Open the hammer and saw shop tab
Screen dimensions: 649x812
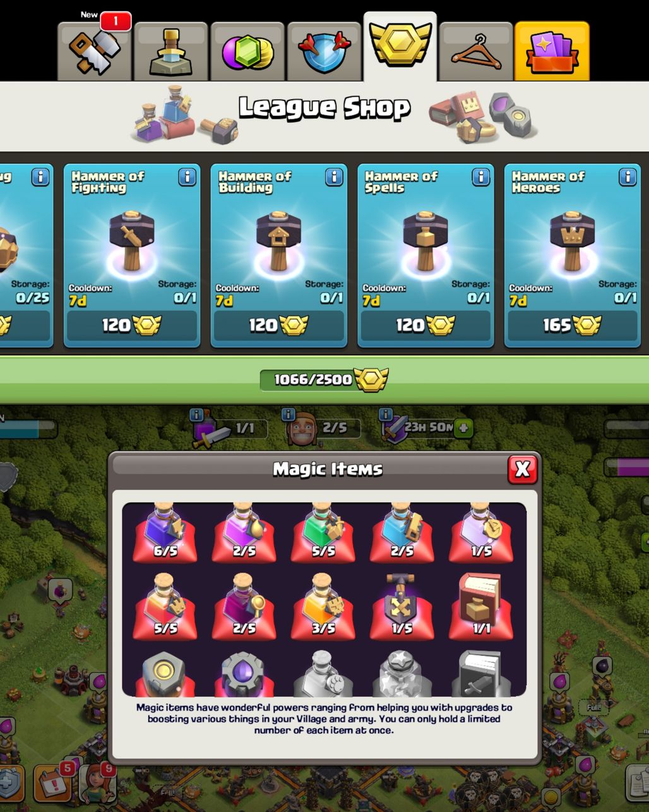pyautogui.click(x=95, y=52)
